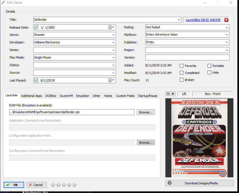Viewport: 239px width, 193px height.
Task: Mark the game as Favorite
Action: [181, 66]
